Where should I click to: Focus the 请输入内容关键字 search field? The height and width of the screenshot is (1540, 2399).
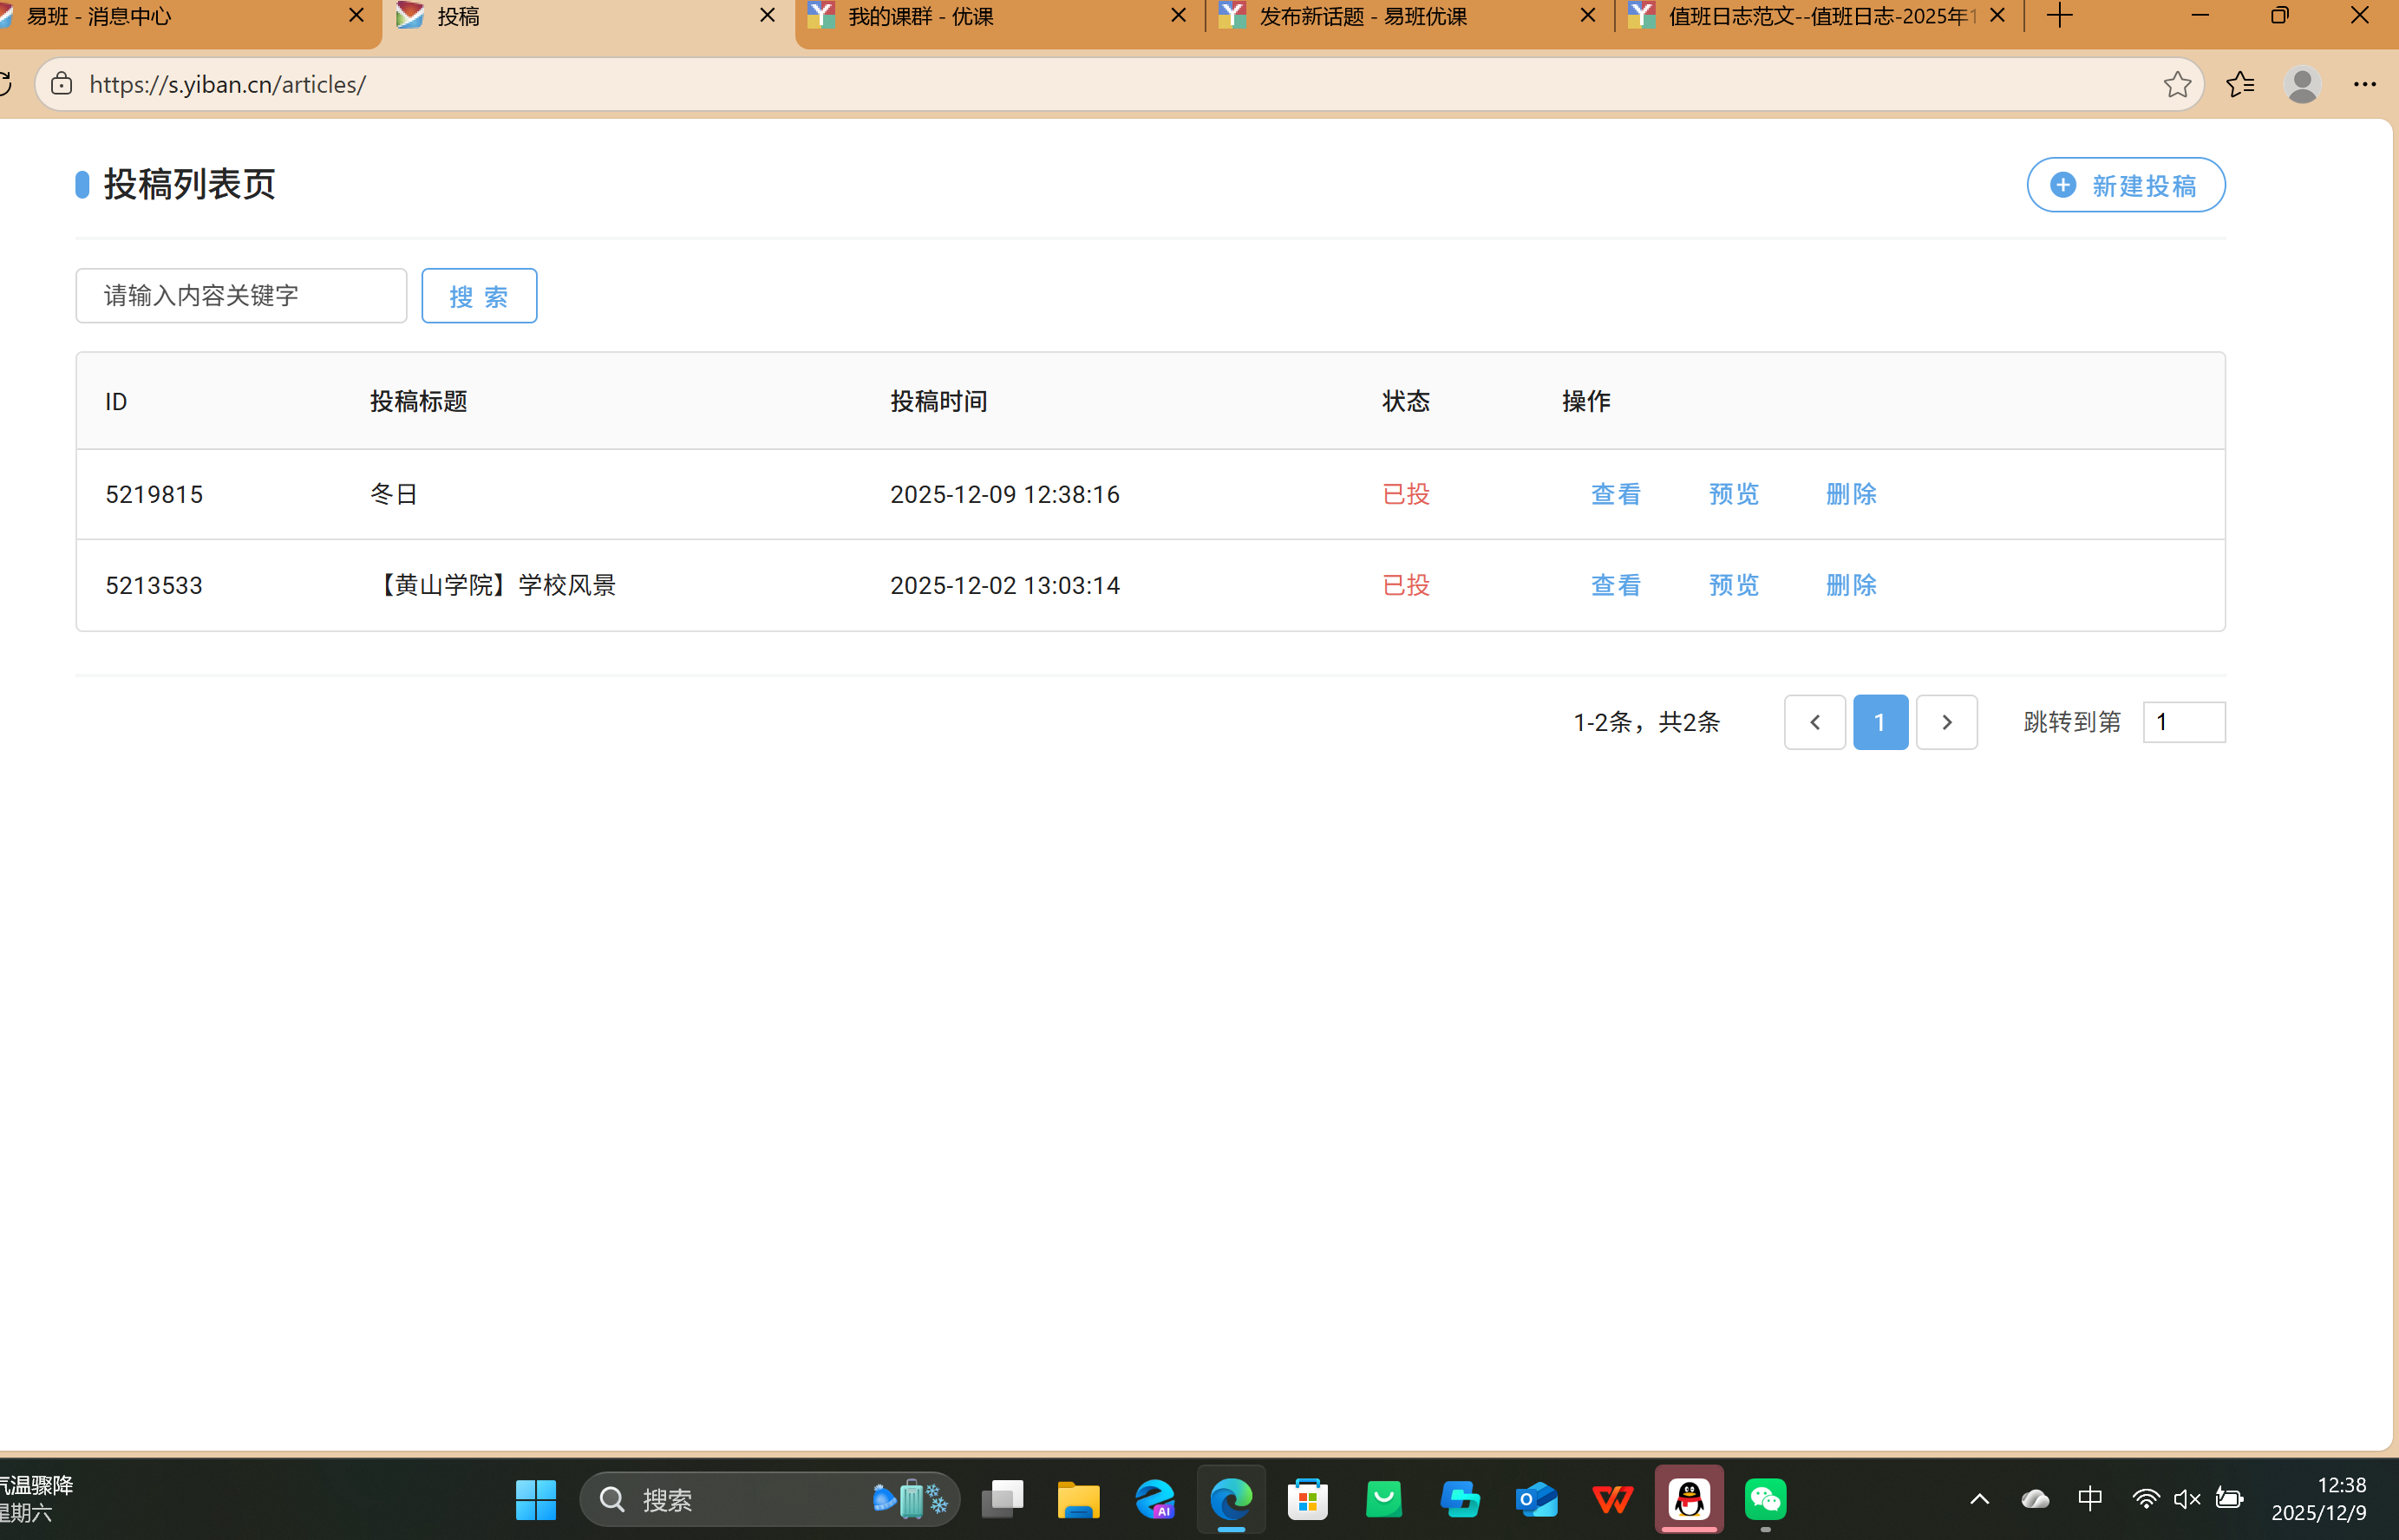point(241,296)
